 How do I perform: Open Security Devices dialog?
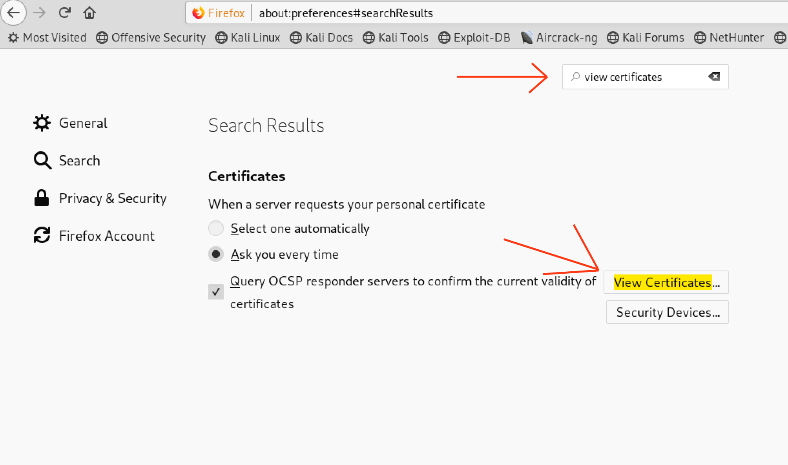(668, 312)
